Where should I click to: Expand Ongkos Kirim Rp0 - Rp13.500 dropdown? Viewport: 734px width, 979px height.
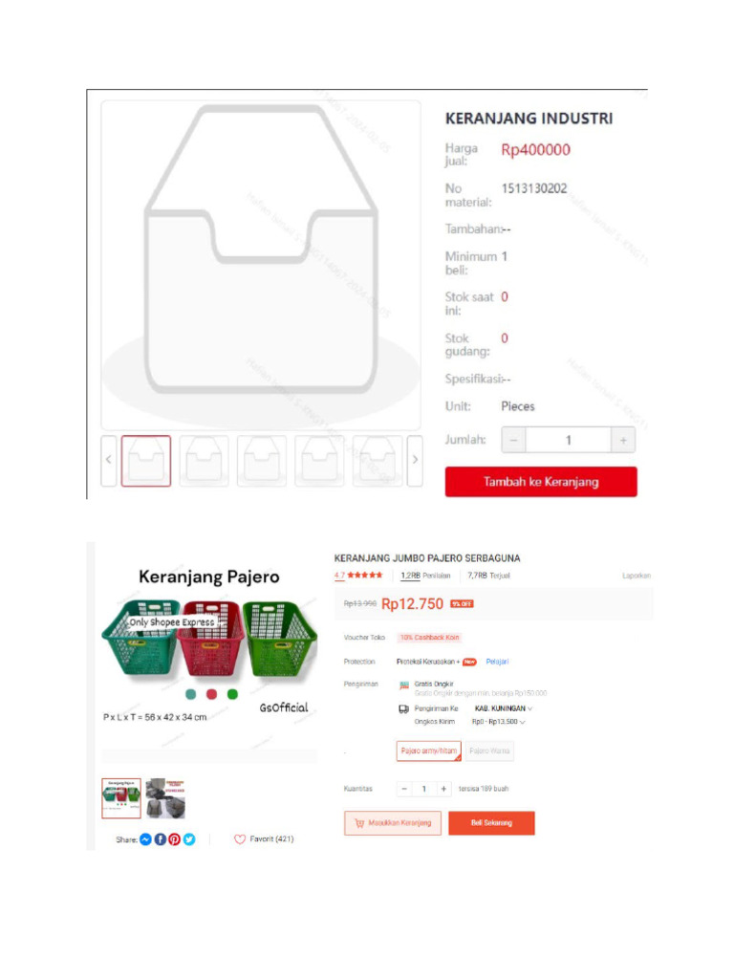(499, 722)
